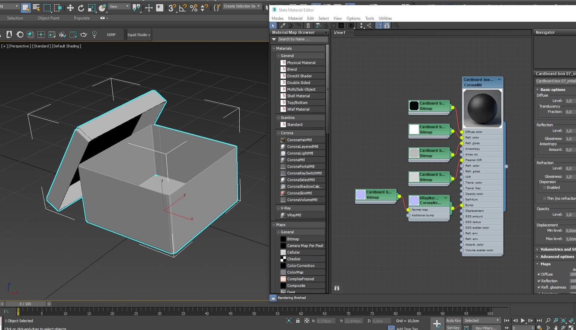The image size is (576, 330).
Task: Select the Select Object arrow tool in main toolbar
Action: (26, 7)
